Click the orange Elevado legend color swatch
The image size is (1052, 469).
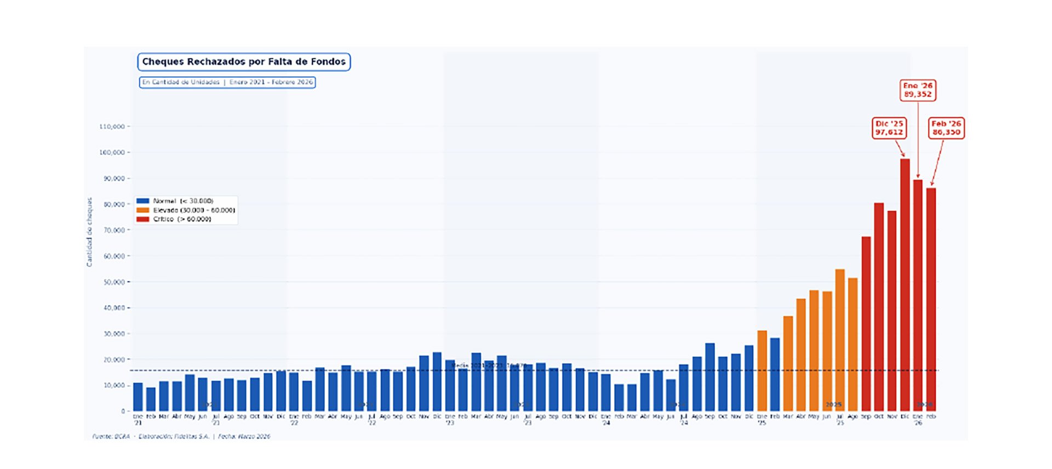coord(142,210)
